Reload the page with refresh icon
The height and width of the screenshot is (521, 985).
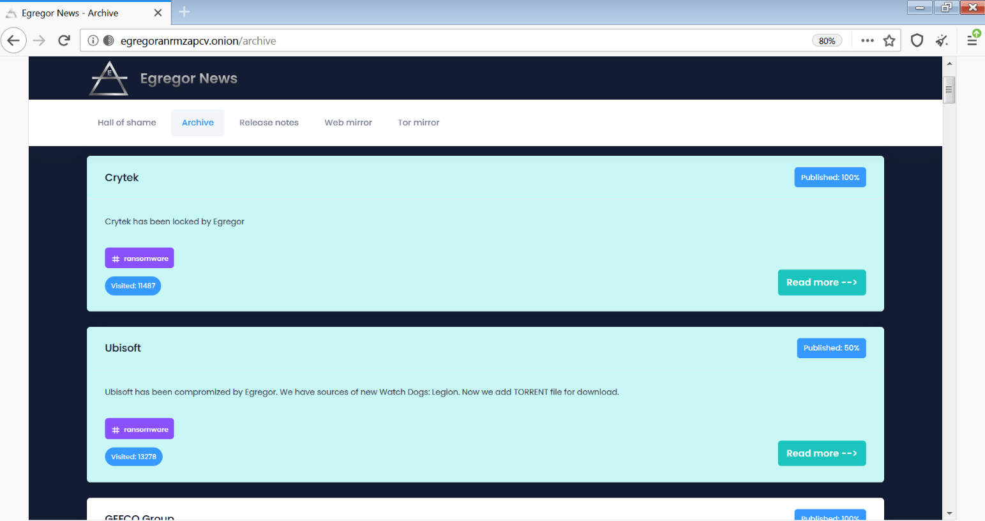(x=64, y=41)
